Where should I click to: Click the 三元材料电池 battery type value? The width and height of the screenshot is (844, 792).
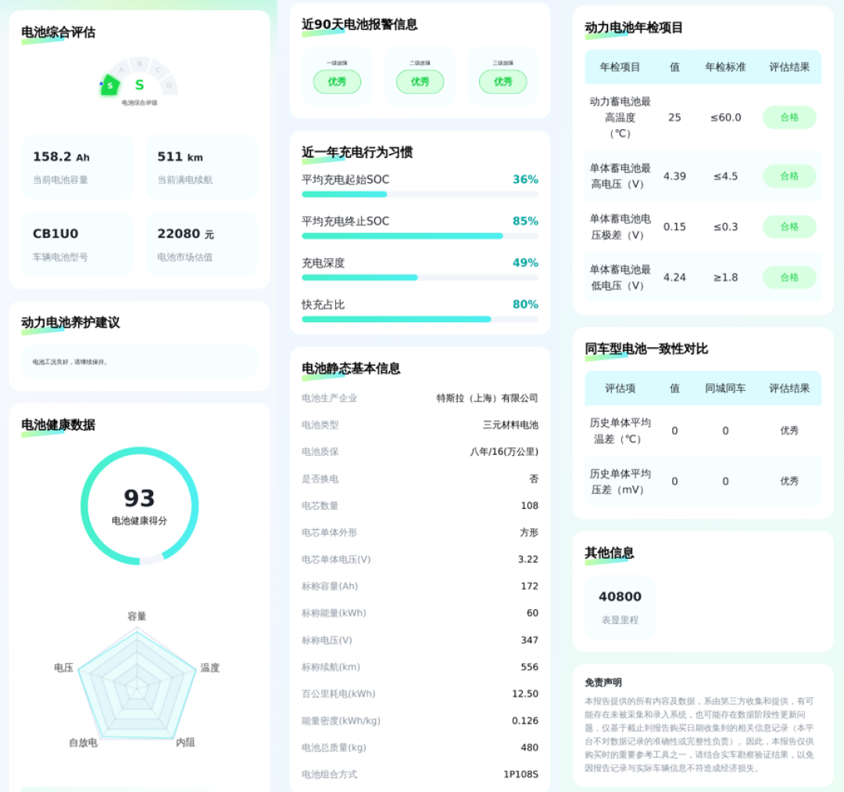pos(510,425)
